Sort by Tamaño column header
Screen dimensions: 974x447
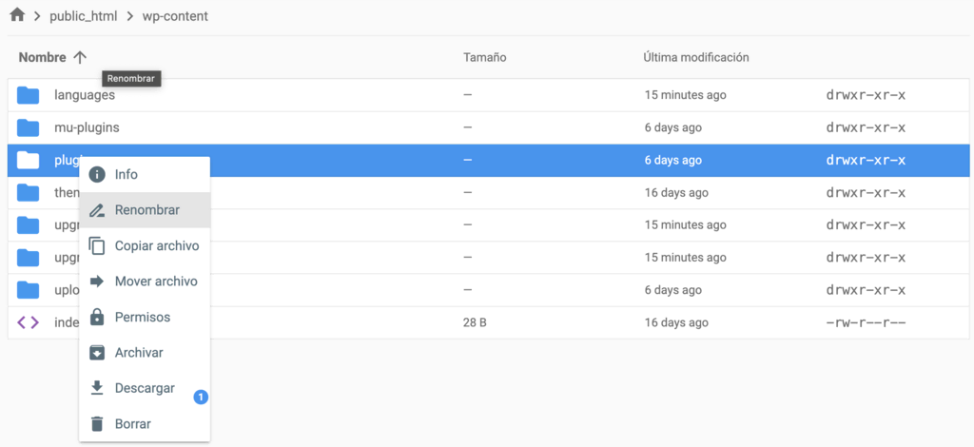point(484,58)
